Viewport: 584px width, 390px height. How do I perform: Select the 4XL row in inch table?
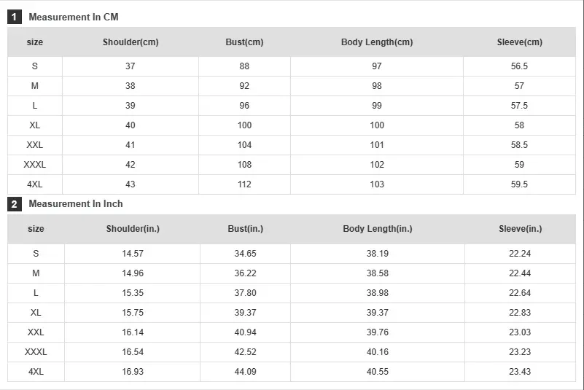[292, 372]
